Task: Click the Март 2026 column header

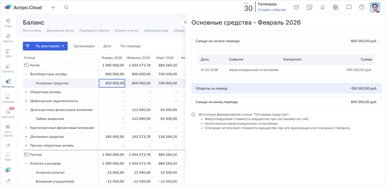Action: click(x=165, y=58)
